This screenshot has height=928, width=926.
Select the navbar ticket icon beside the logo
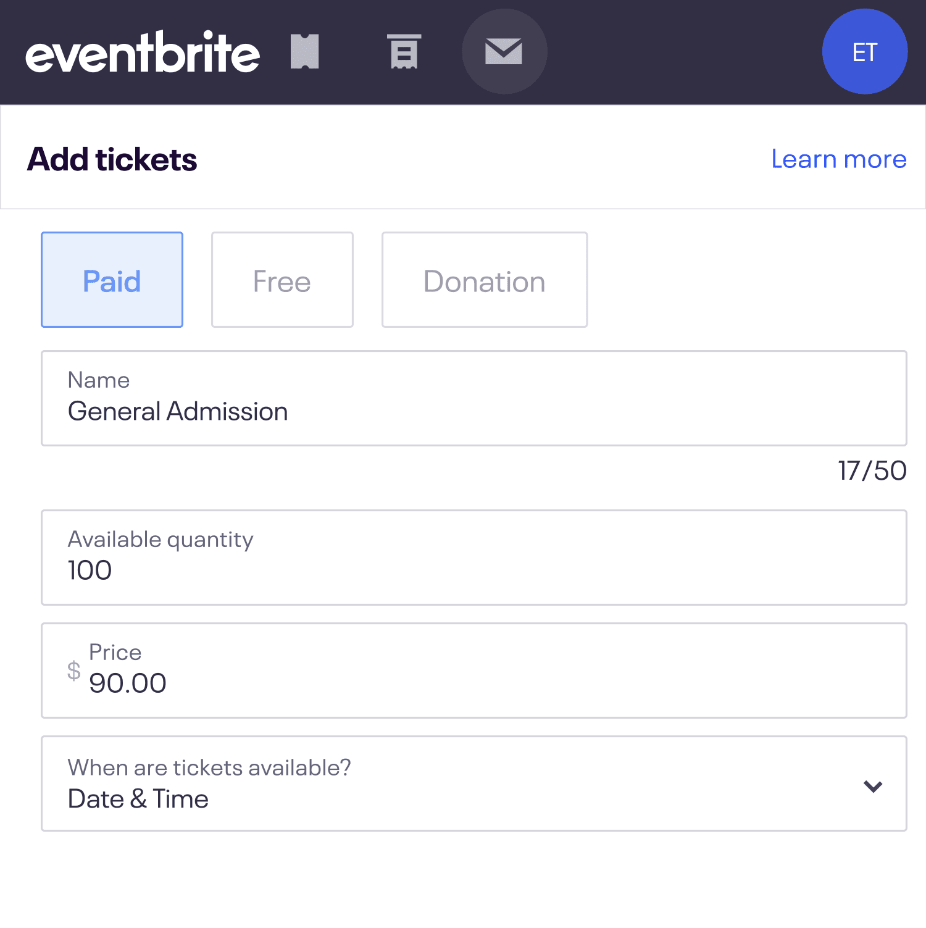[304, 52]
